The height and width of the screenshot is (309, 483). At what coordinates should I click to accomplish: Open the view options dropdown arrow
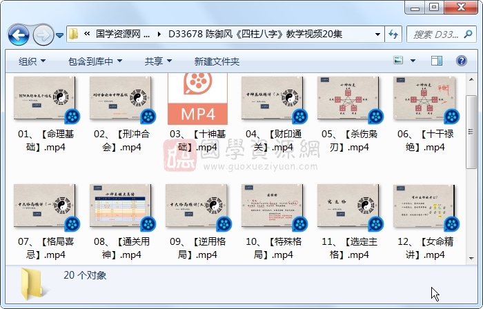tap(413, 61)
